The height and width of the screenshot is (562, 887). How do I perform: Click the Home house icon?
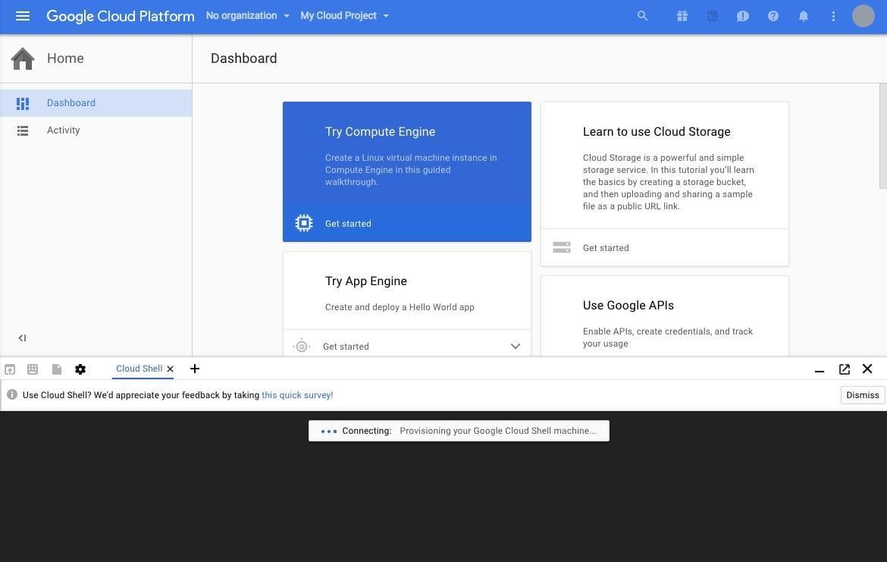point(23,58)
